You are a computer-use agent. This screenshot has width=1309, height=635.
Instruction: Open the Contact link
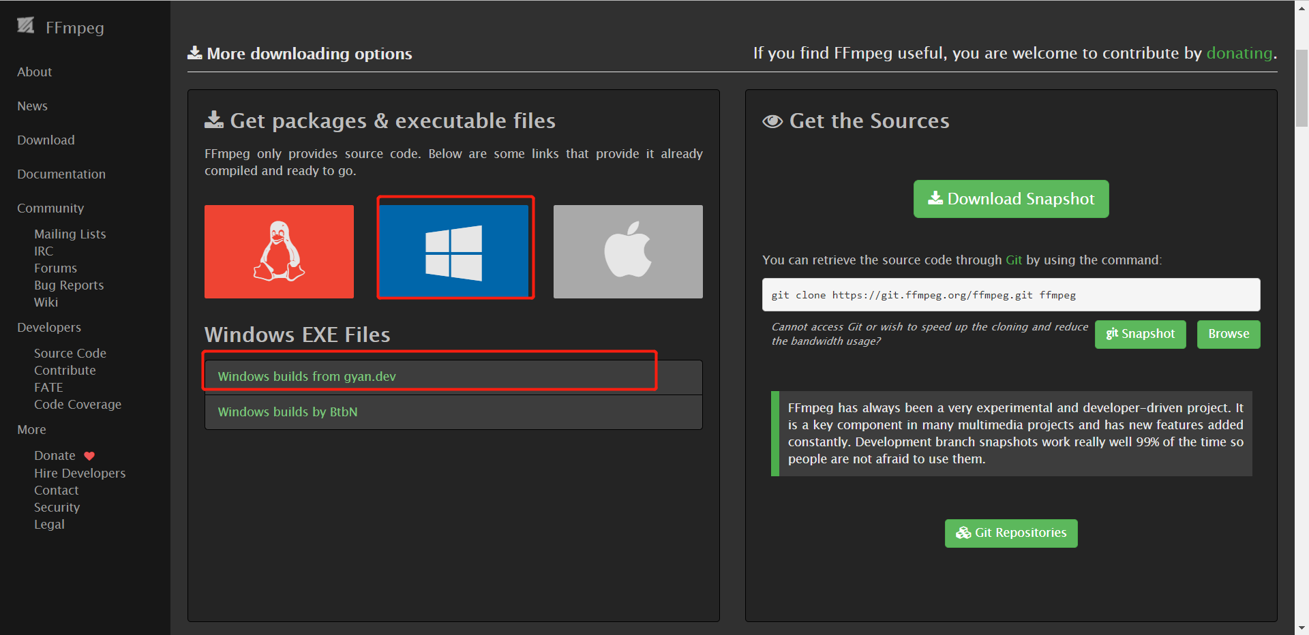(56, 491)
